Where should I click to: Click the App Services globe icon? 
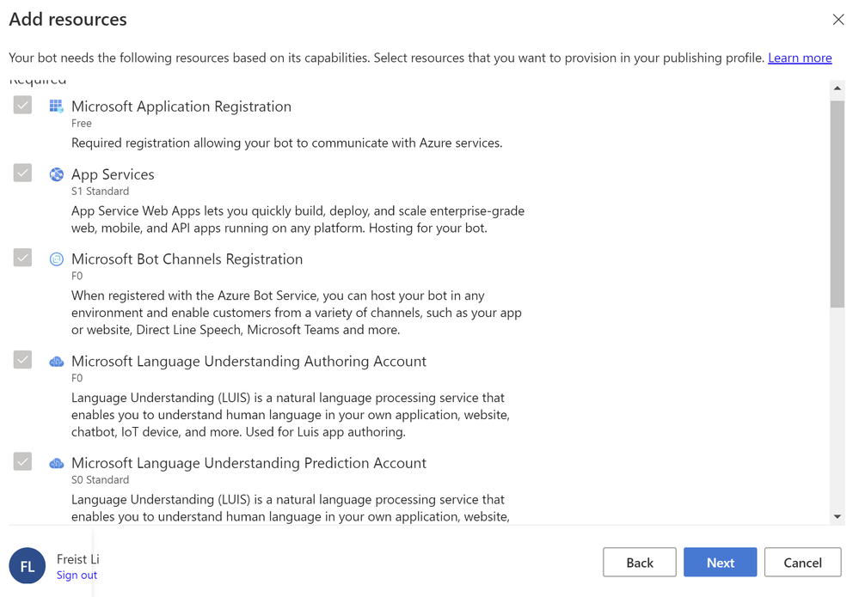[x=56, y=174]
